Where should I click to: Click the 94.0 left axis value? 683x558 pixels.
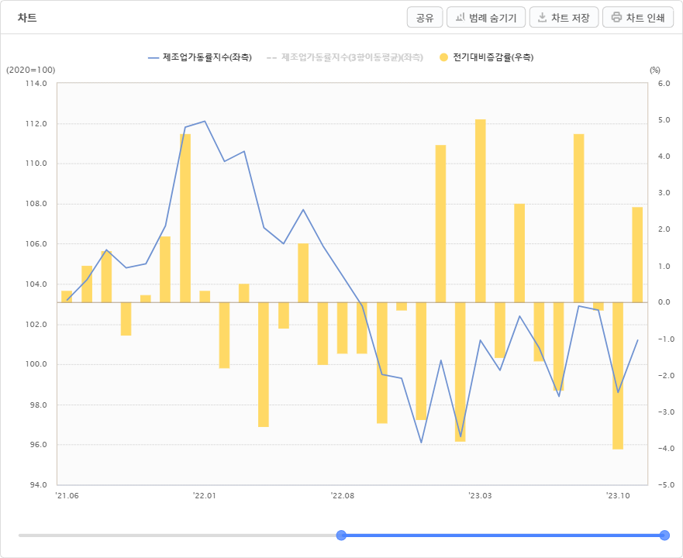(x=38, y=485)
